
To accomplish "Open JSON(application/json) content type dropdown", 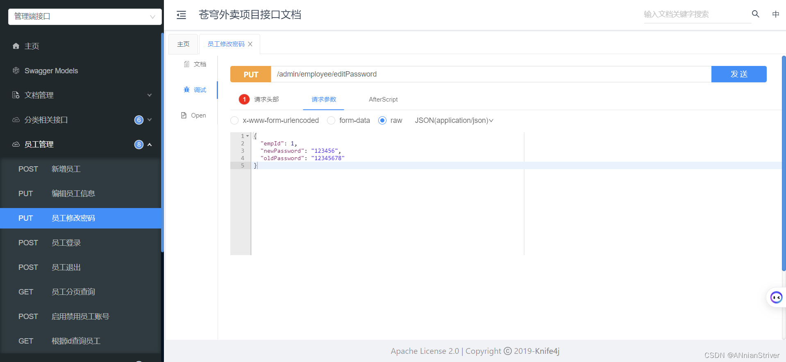I will (x=454, y=120).
